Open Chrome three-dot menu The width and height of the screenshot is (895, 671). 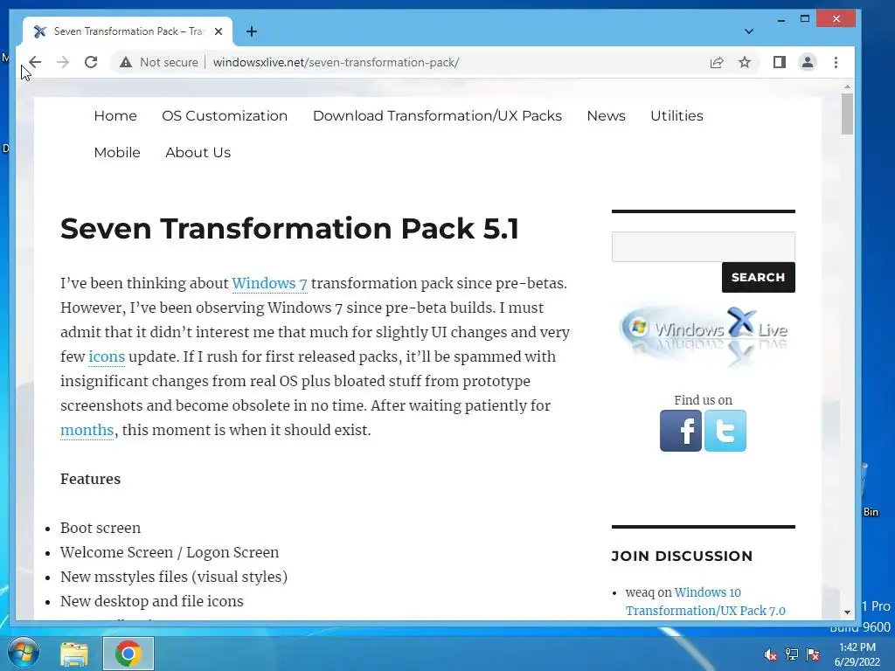(x=836, y=62)
